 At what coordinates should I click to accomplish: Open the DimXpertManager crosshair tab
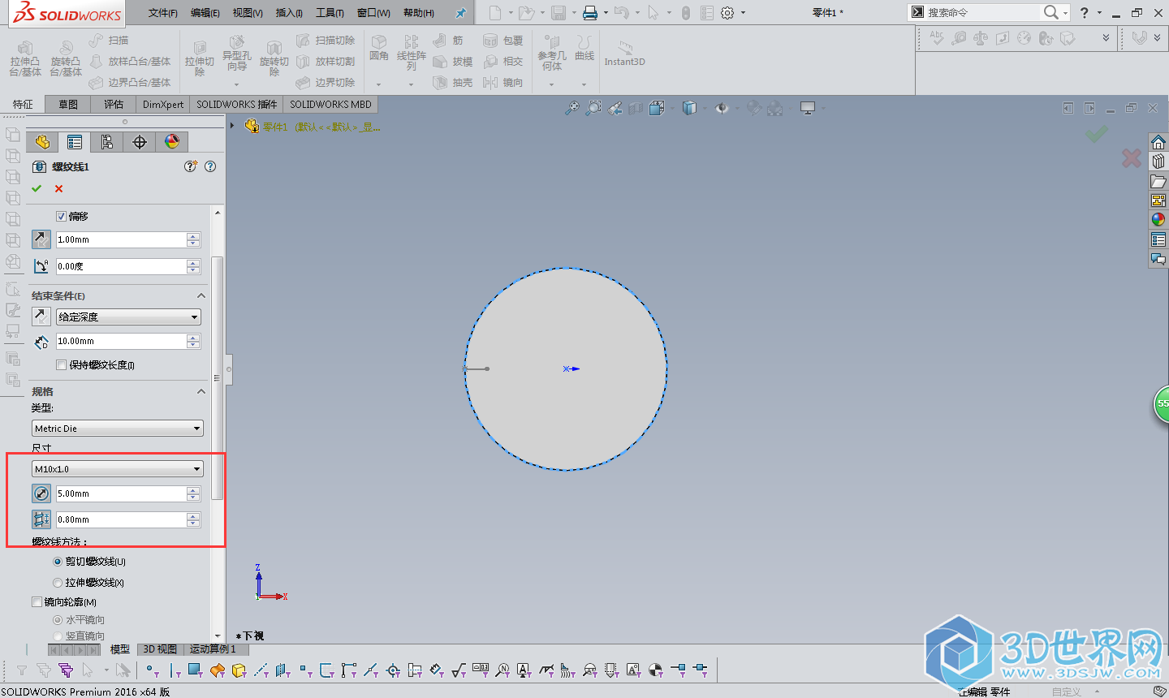140,142
